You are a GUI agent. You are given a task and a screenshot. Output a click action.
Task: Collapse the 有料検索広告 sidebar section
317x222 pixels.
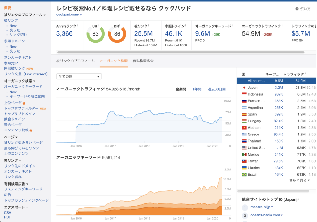pyautogui.click(x=27, y=184)
